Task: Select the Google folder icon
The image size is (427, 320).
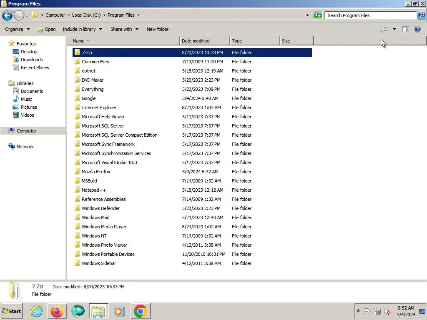Action: 77,98
